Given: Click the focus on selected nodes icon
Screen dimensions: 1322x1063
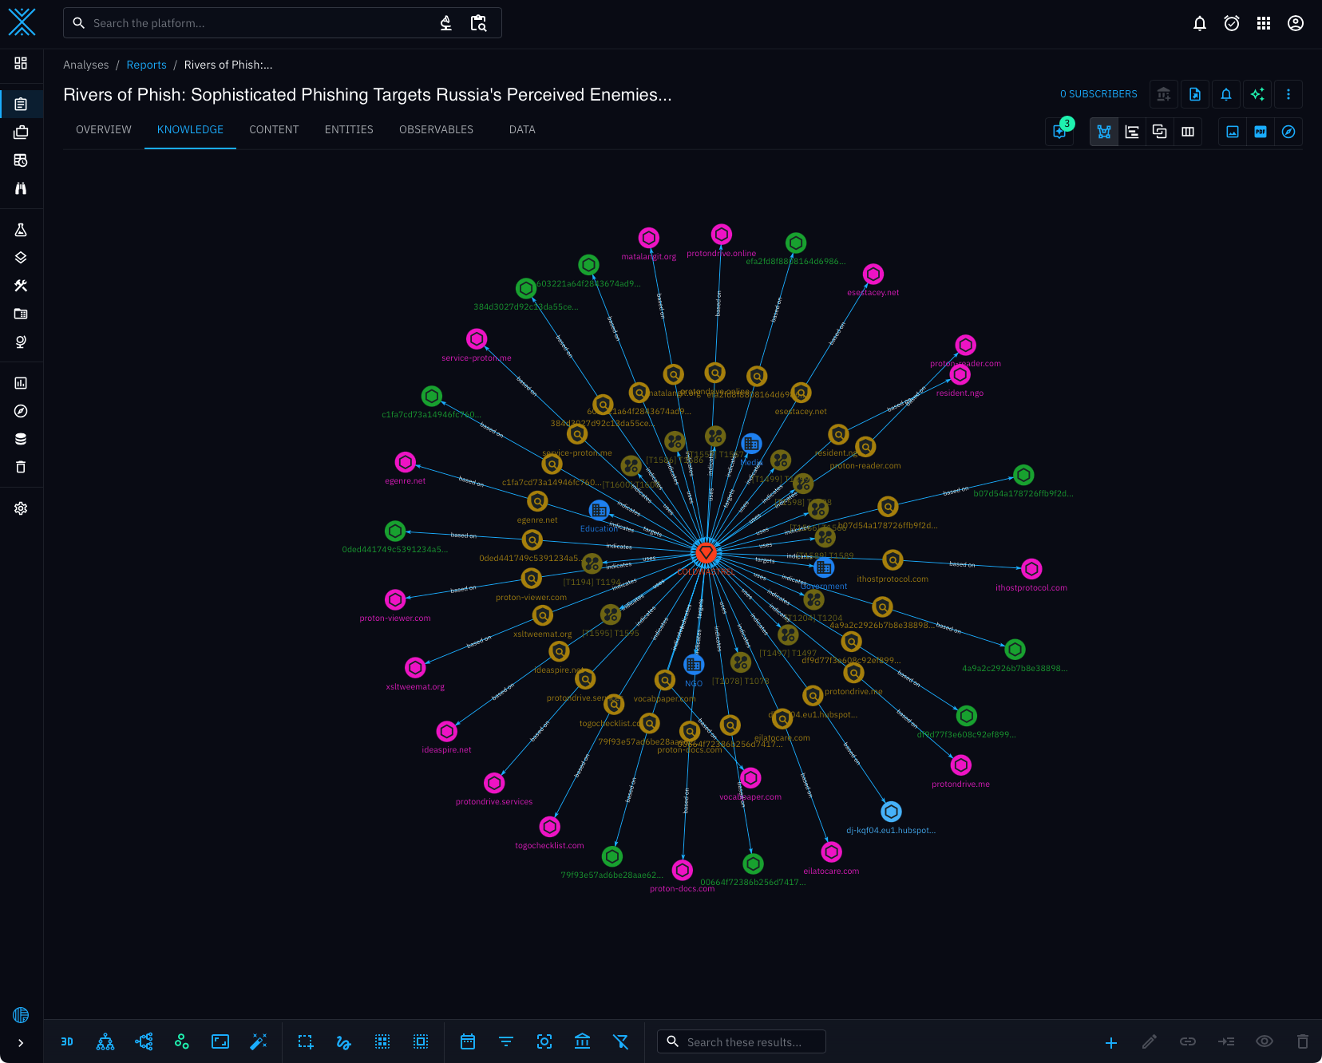Looking at the screenshot, I should [x=544, y=1041].
